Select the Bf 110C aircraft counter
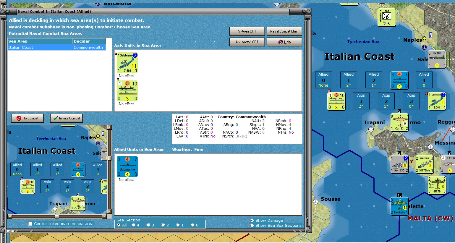 coord(448,164)
